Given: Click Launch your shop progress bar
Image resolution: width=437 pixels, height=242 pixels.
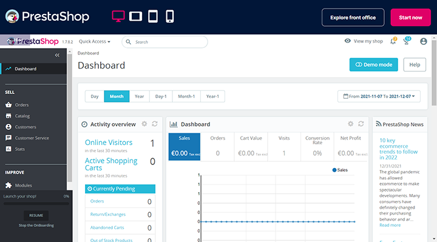Looking at the screenshot, I should point(36,204).
